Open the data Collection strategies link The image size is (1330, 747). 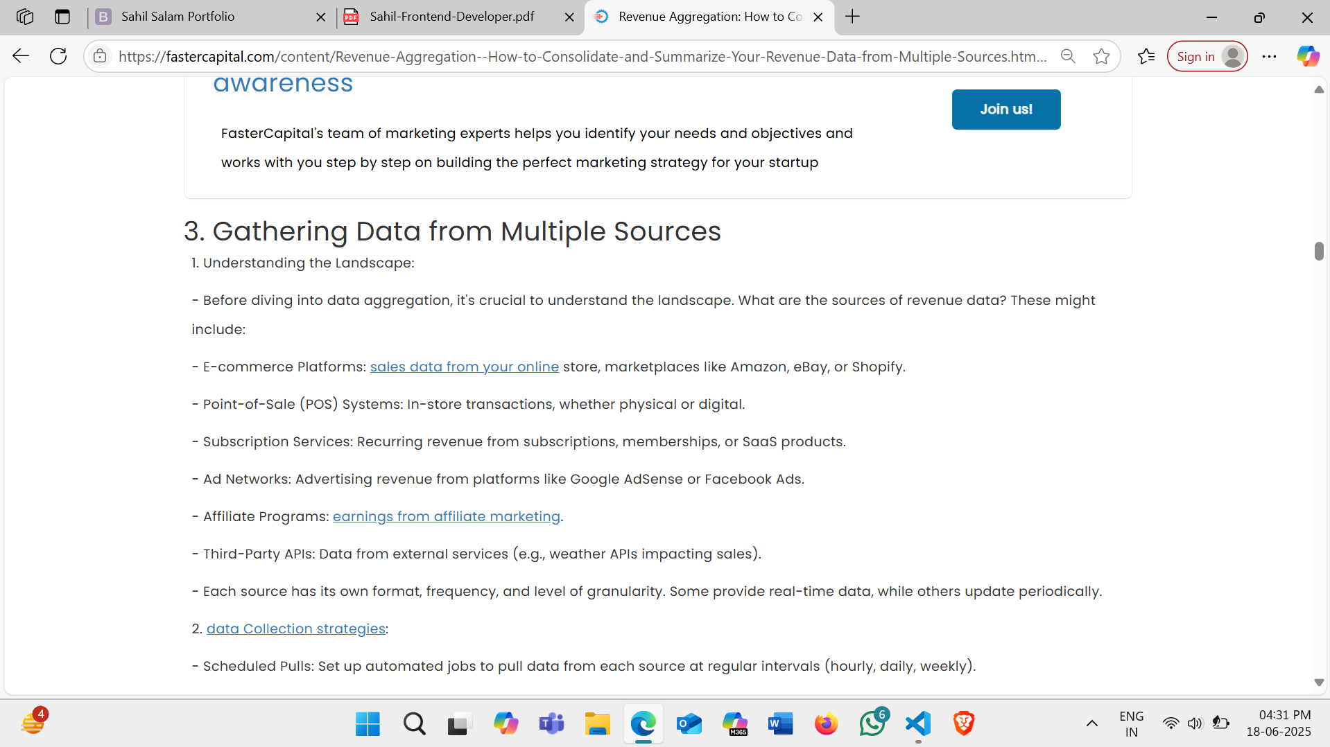[x=295, y=629]
